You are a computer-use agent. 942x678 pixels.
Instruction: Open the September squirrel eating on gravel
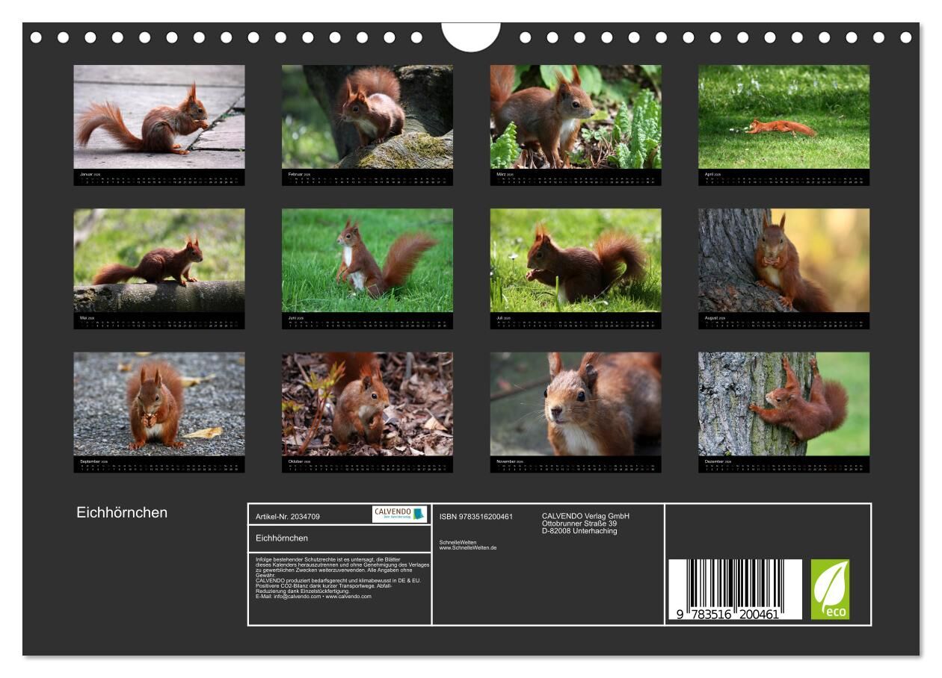pos(159,404)
